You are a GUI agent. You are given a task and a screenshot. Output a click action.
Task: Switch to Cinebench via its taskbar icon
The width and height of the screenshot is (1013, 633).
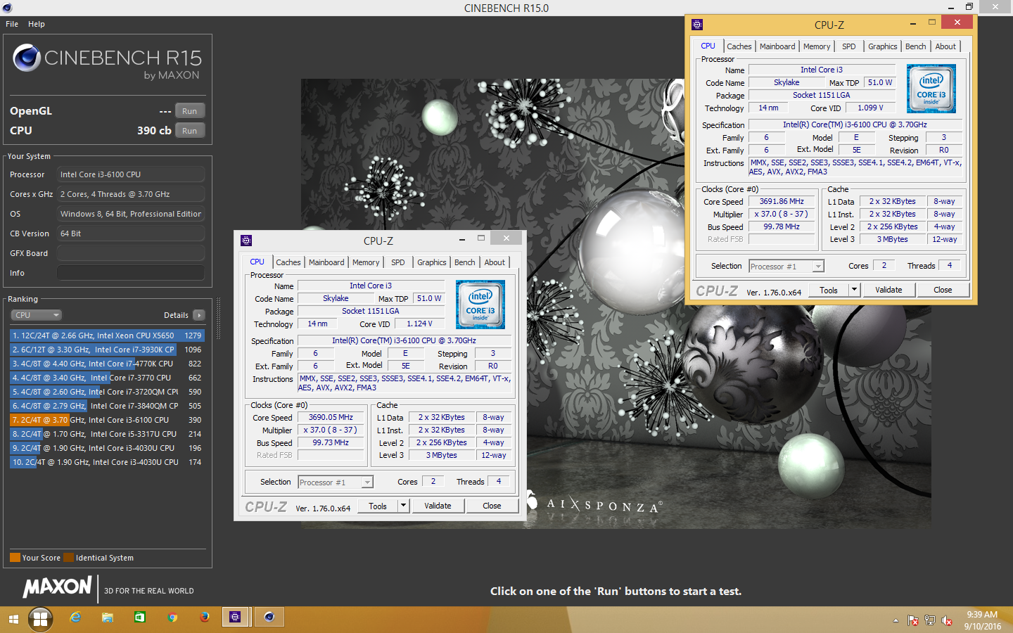point(269,617)
